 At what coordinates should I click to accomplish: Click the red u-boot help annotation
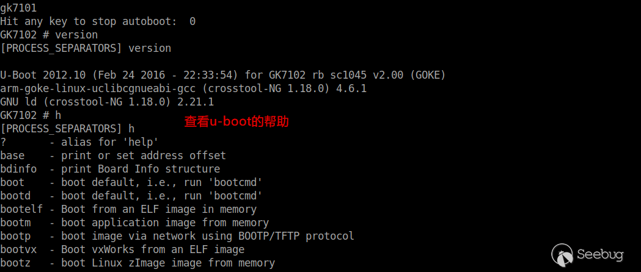(x=236, y=121)
